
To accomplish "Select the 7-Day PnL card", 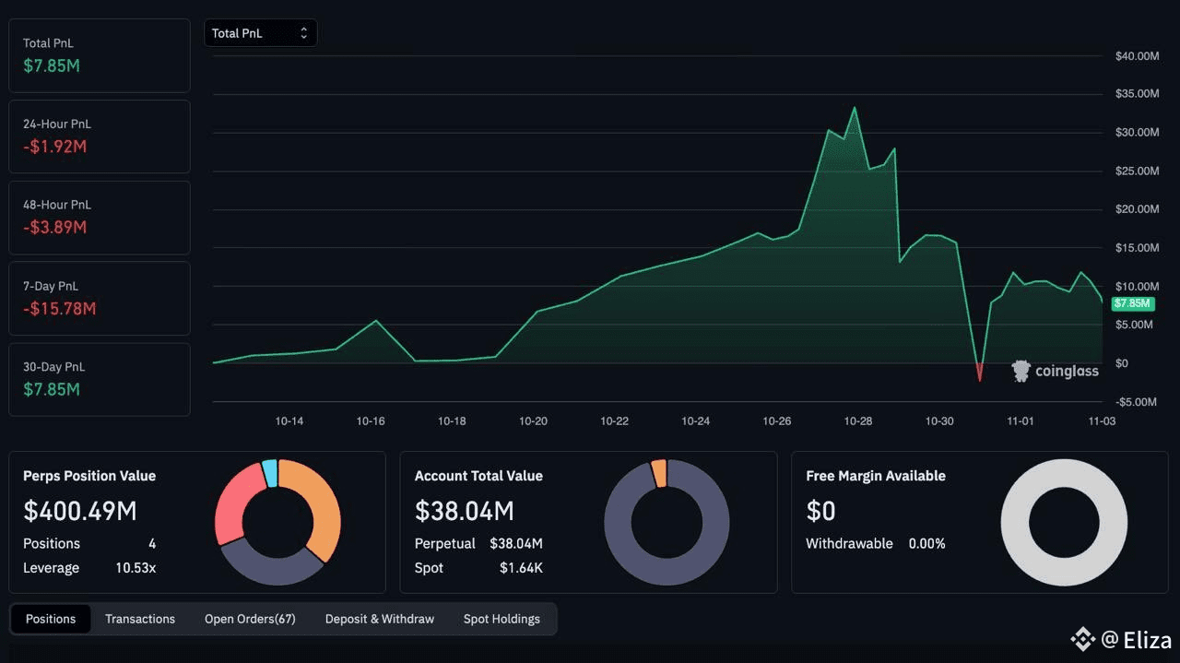I will click(x=100, y=299).
